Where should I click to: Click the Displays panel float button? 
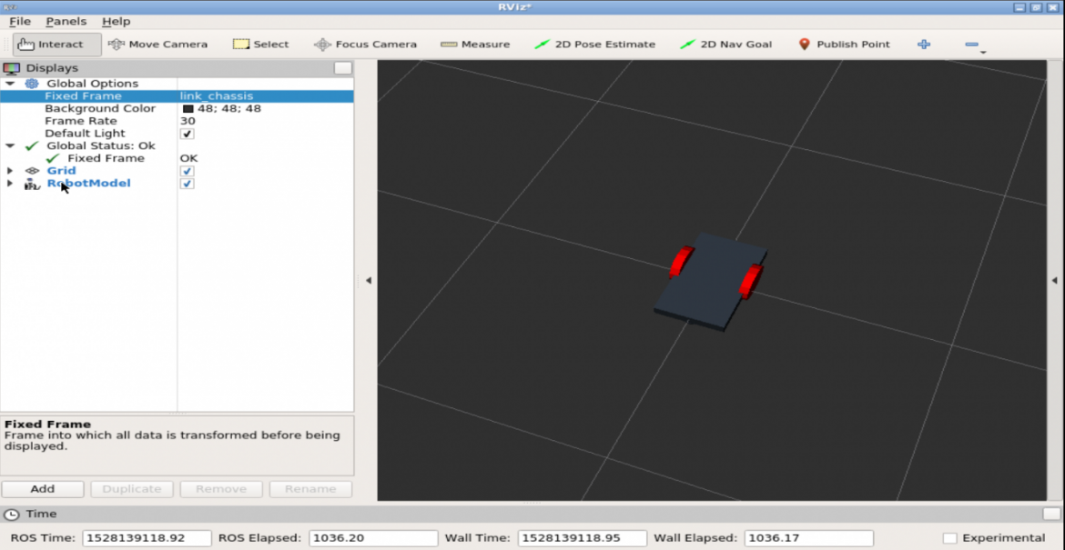tap(343, 68)
